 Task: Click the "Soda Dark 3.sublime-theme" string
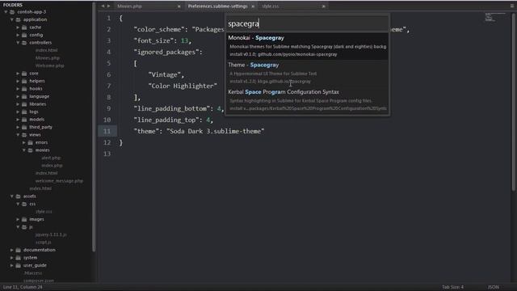click(216, 131)
